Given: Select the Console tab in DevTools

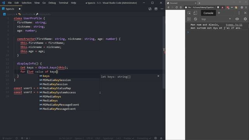Looking at the screenshot, I should [x=209, y=13].
